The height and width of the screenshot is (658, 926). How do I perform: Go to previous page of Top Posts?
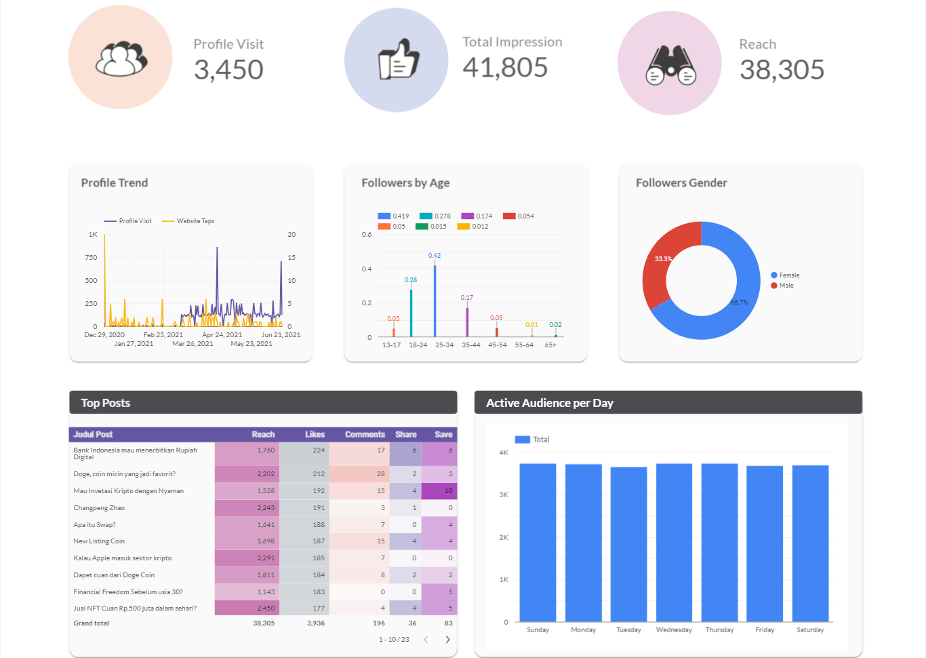[x=426, y=640]
